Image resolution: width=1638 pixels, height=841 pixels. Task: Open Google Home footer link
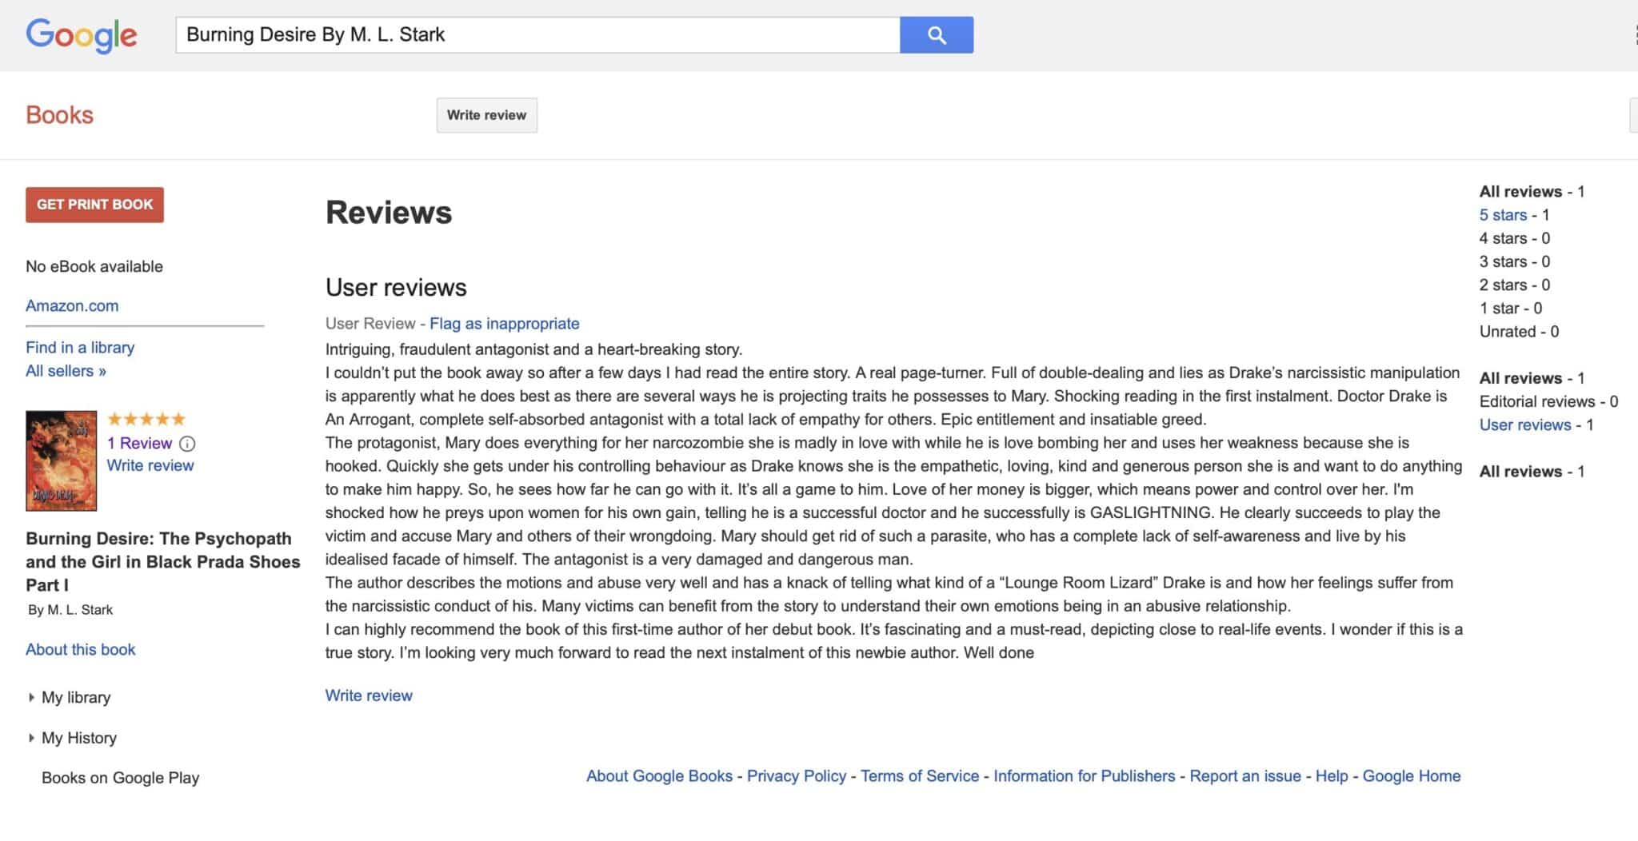click(1412, 776)
